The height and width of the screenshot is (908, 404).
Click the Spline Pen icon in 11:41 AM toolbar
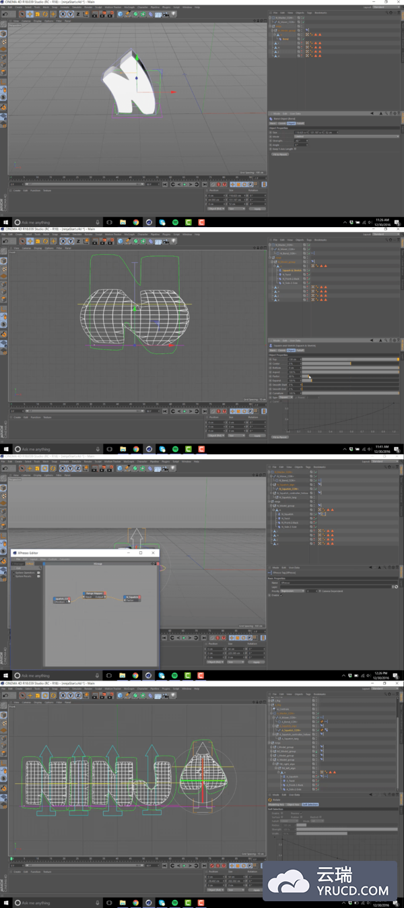coord(128,241)
